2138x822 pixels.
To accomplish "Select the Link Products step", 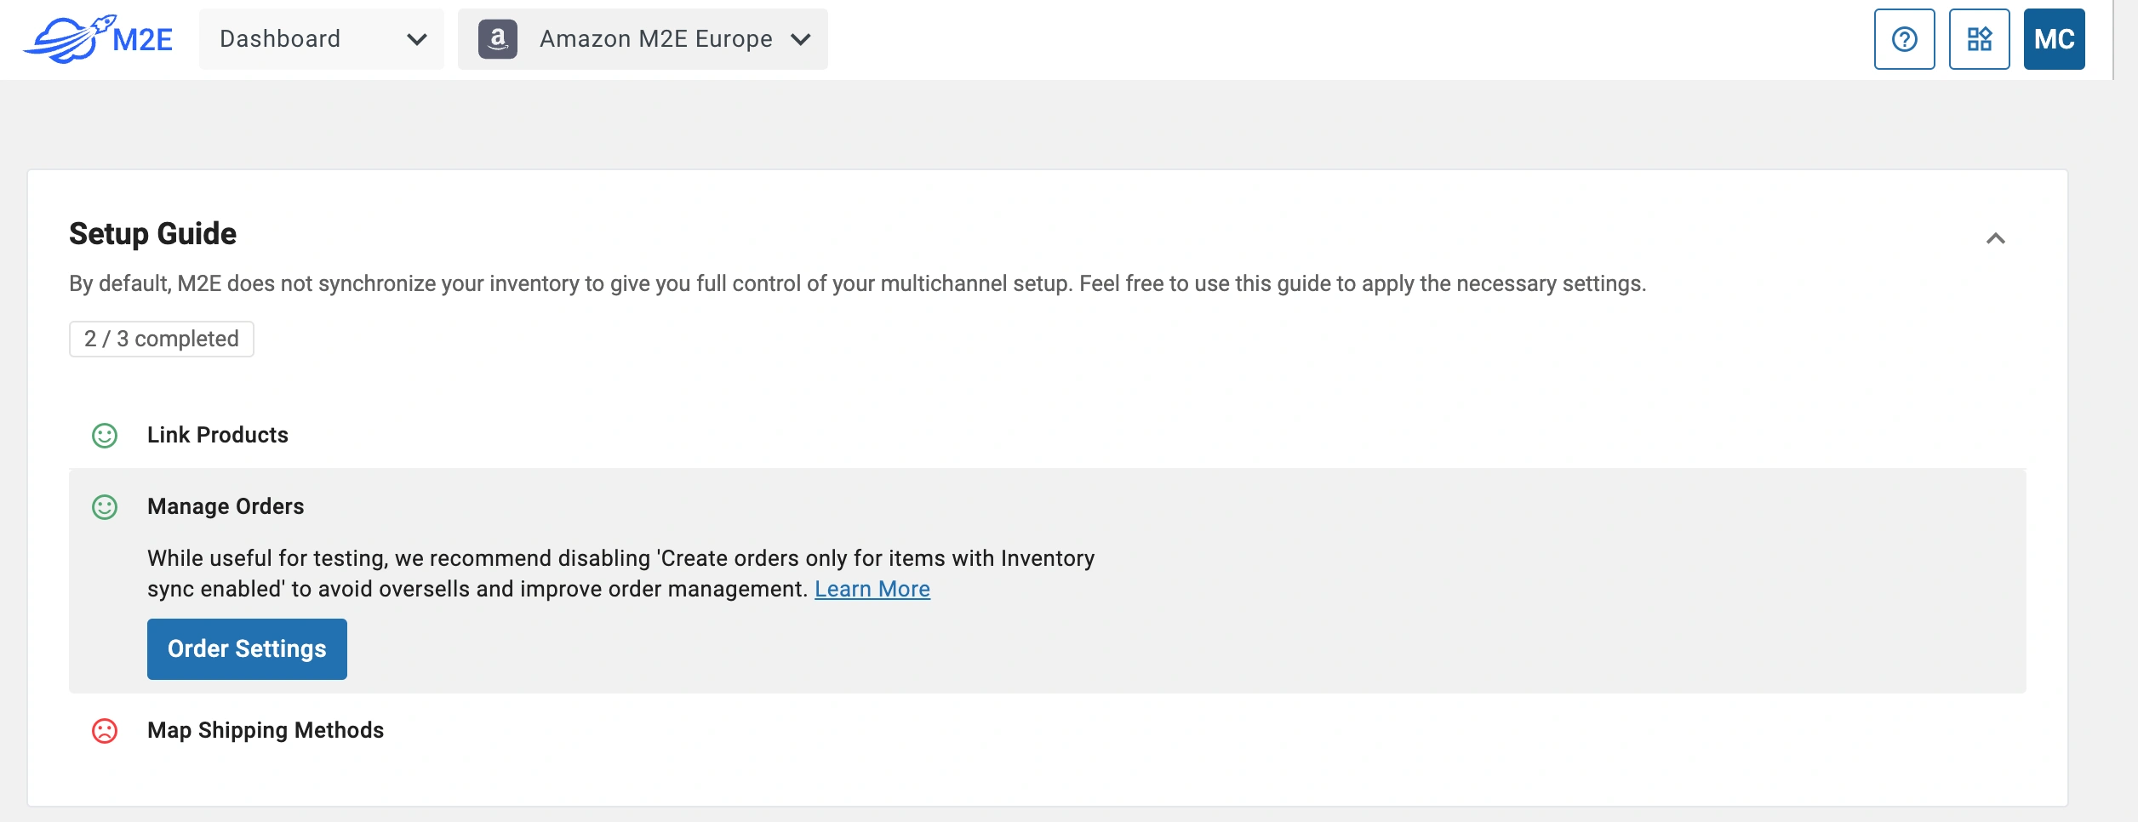I will pyautogui.click(x=217, y=435).
